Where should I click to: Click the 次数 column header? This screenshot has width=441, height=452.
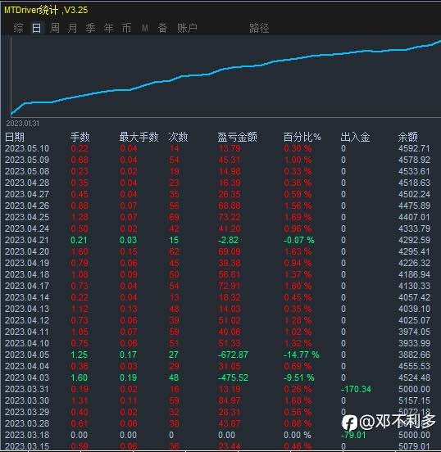point(178,137)
